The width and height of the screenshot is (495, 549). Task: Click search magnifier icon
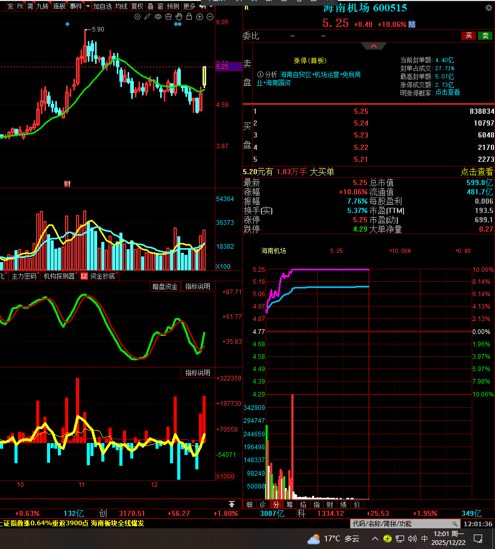[x=455, y=524]
